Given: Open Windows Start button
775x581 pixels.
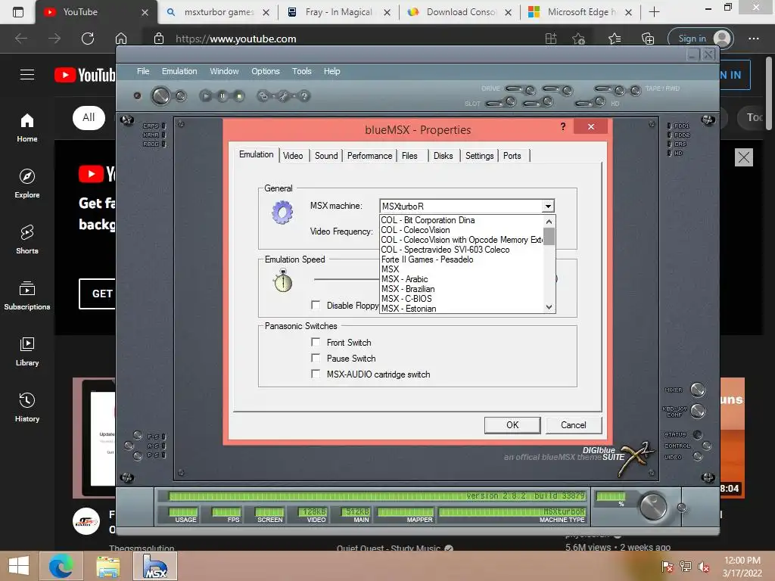Looking at the screenshot, I should click(x=19, y=566).
